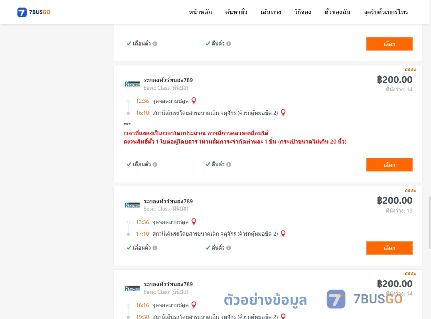Click the 16:10 arrival time
The image size is (431, 319).
142,113
